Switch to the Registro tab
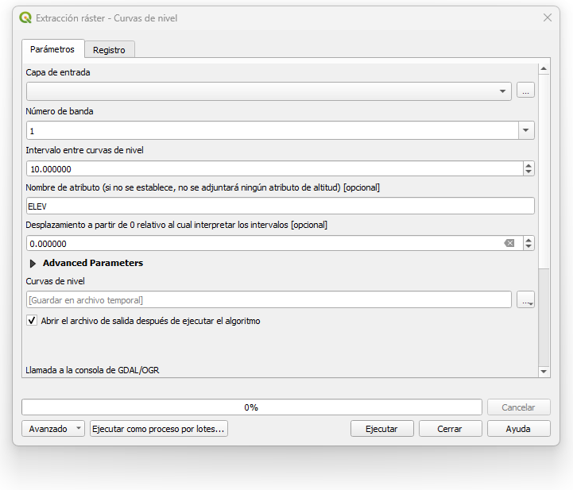The height and width of the screenshot is (490, 573). click(109, 50)
